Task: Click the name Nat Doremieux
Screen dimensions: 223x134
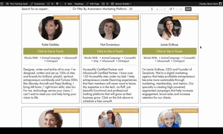Action: (x=110, y=44)
